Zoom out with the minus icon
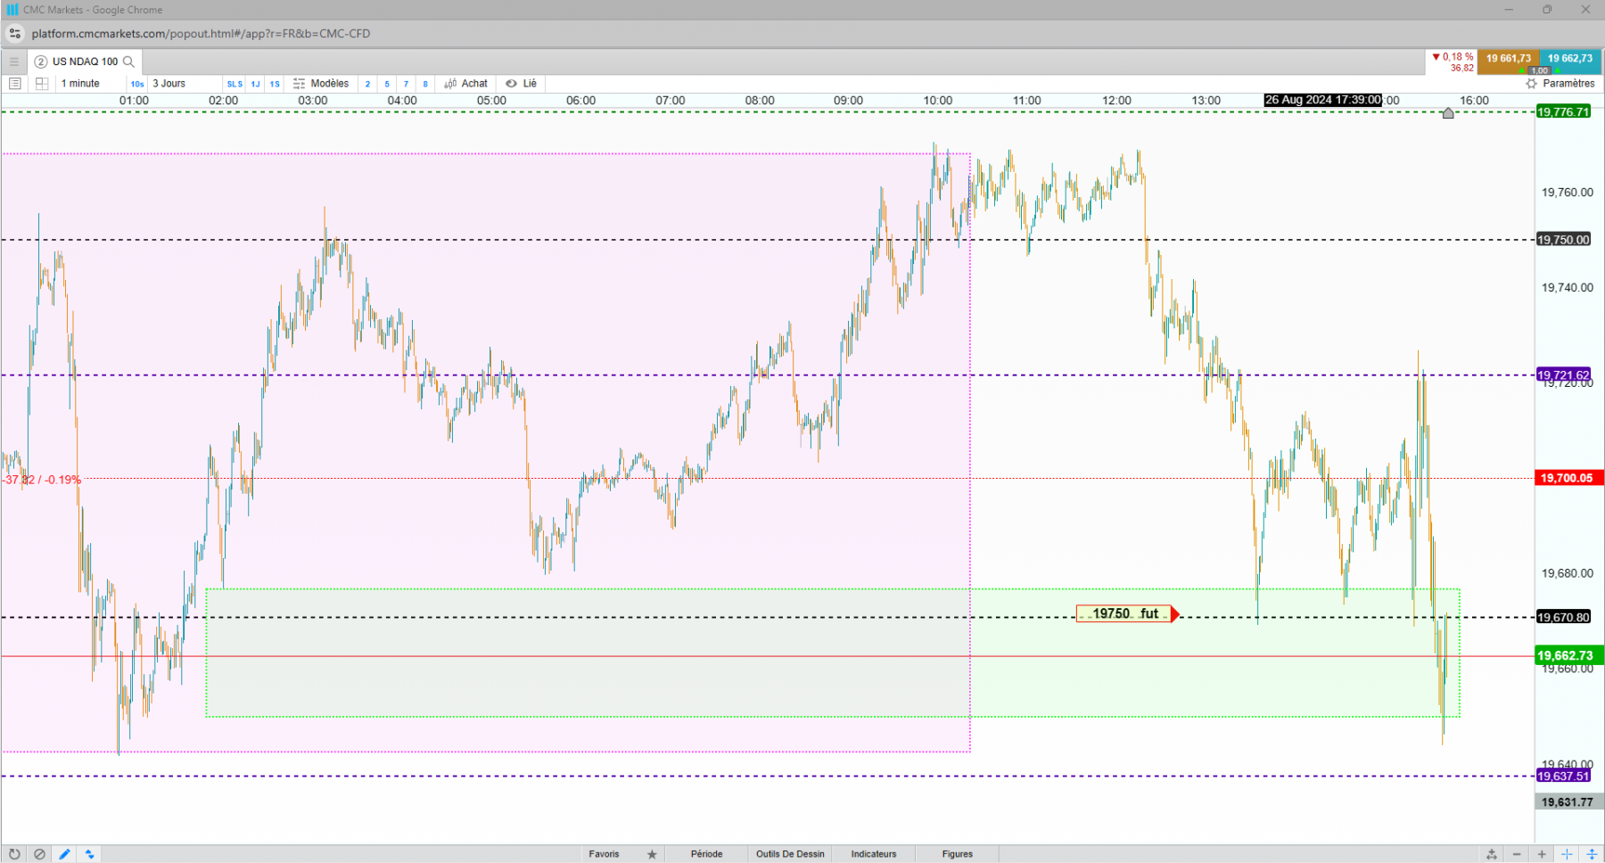This screenshot has width=1605, height=863. tap(1517, 854)
